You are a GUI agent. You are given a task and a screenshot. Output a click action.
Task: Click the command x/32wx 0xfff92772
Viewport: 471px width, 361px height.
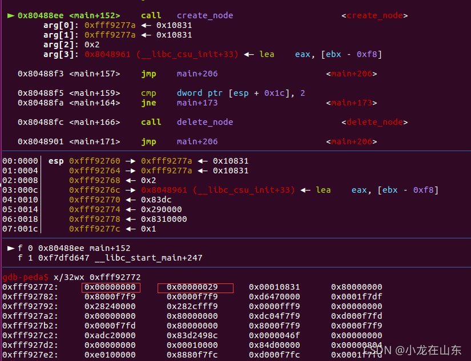click(97, 277)
